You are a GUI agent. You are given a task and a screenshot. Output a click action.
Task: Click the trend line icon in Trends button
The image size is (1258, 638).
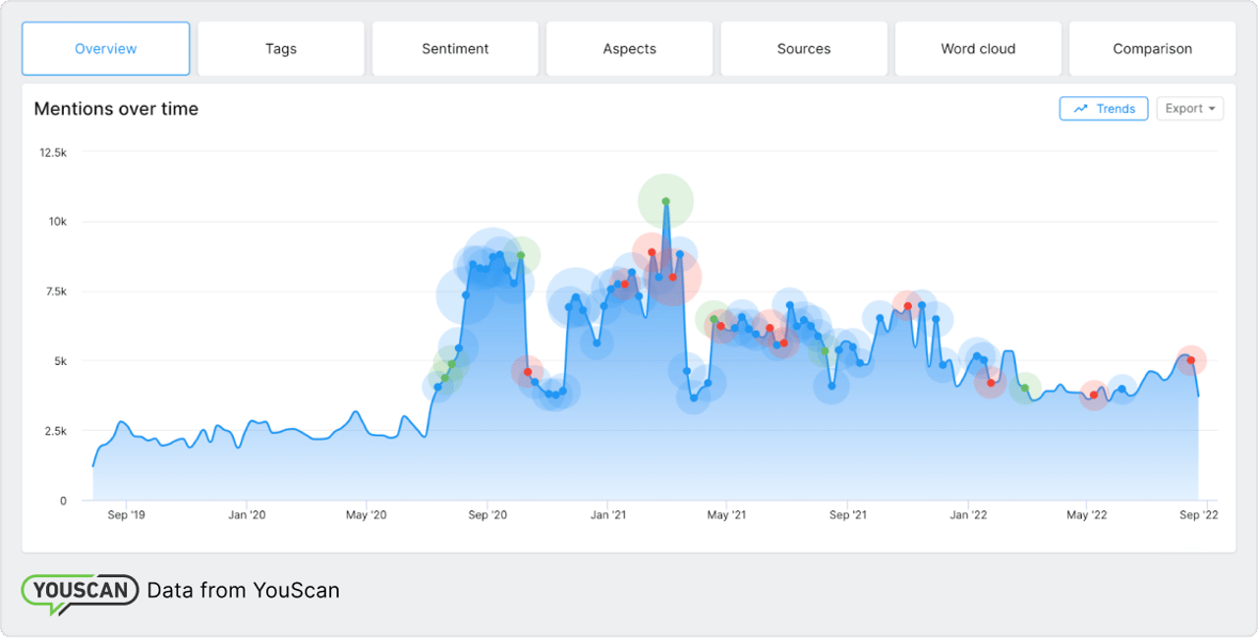[1080, 109]
